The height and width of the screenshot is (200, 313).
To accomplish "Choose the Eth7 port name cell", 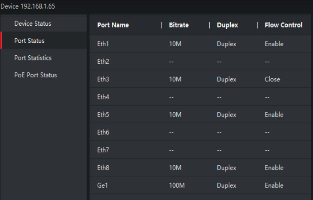I will (x=103, y=150).
